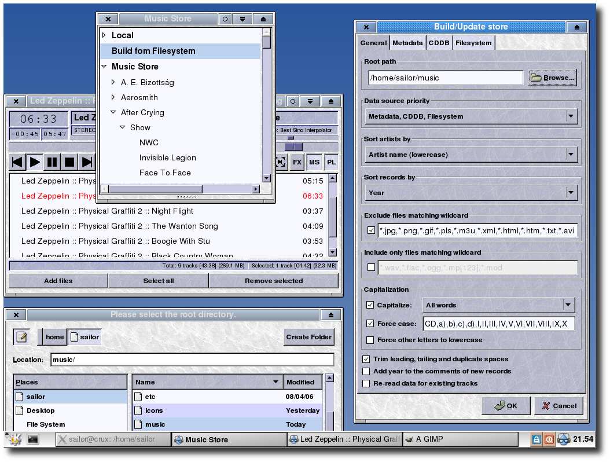Image resolution: width=610 pixels, height=462 pixels.
Task: Check Re-read data for existing tracks
Action: tap(366, 383)
